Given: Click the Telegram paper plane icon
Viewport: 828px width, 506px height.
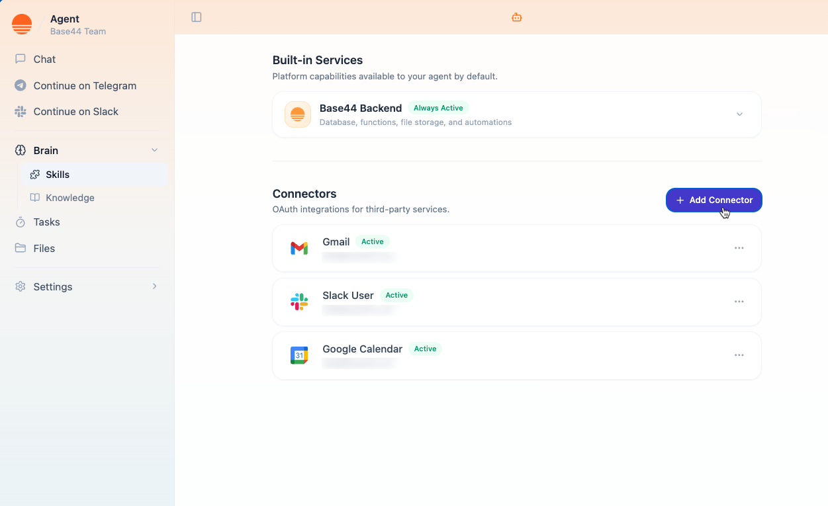Looking at the screenshot, I should point(21,85).
